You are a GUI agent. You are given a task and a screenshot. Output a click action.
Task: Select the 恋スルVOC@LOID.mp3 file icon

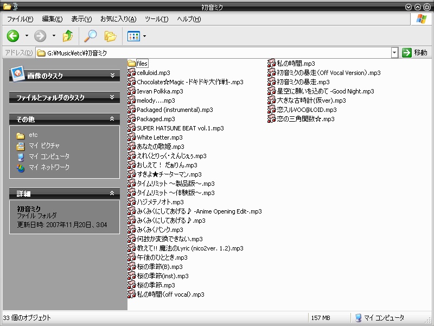[272, 110]
